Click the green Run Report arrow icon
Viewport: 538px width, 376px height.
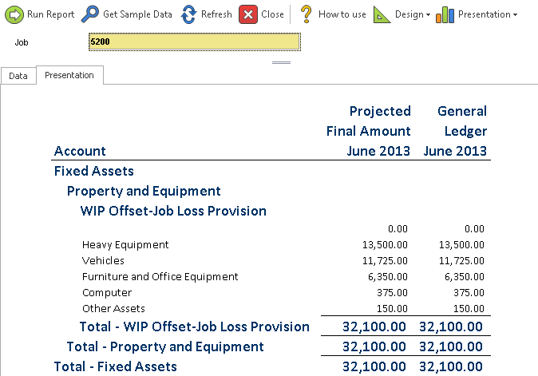tap(14, 14)
